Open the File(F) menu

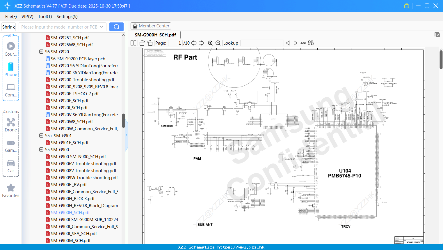11,17
